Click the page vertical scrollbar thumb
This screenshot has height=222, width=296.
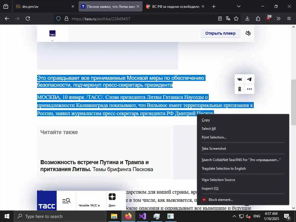pyautogui.click(x=293, y=102)
